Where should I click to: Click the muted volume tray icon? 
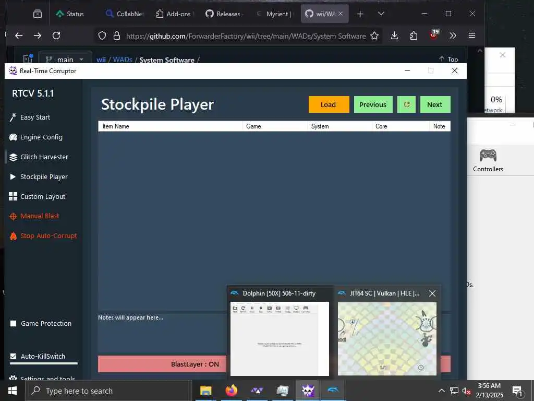click(x=466, y=391)
